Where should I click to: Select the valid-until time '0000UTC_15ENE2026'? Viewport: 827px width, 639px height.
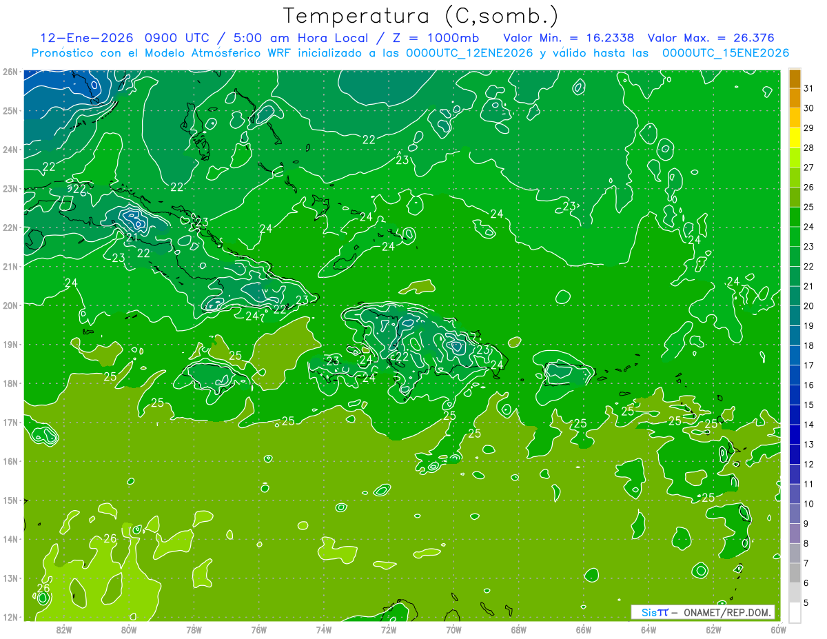(x=726, y=53)
